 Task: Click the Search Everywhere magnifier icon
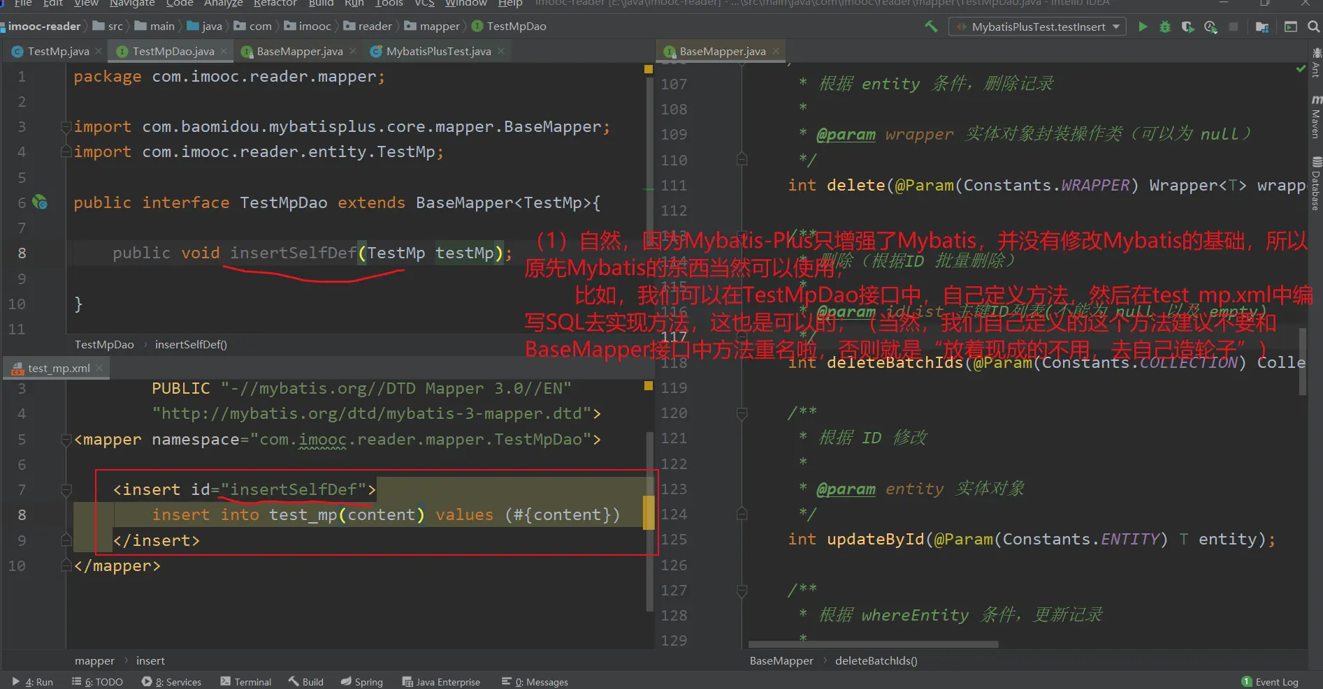click(1313, 27)
